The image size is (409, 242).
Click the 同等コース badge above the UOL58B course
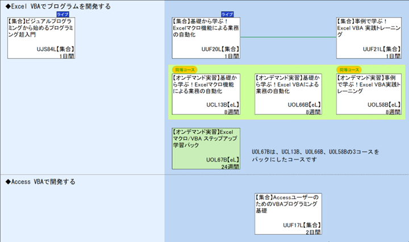tap(349, 70)
